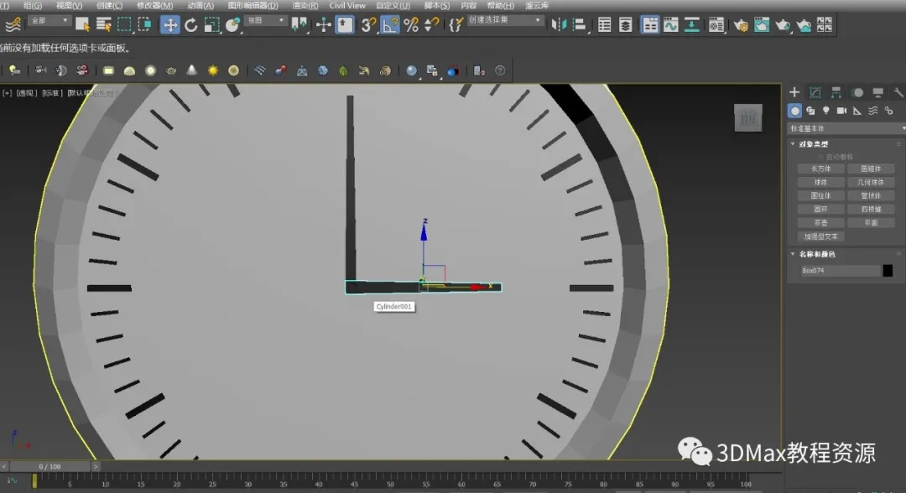Viewport: 906px width, 493px height.
Task: Collapse the 对象类型 rollout
Action: (814, 143)
